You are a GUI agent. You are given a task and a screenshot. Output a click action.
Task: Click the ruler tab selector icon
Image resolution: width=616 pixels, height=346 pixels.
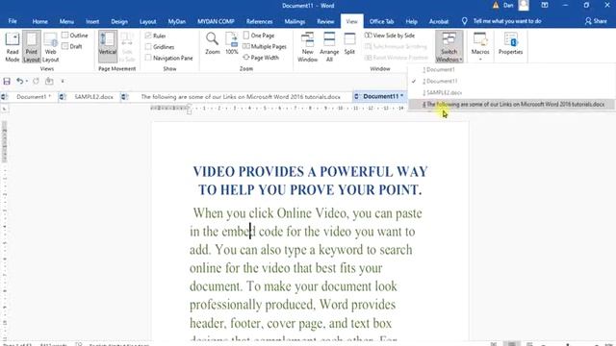coord(4,109)
